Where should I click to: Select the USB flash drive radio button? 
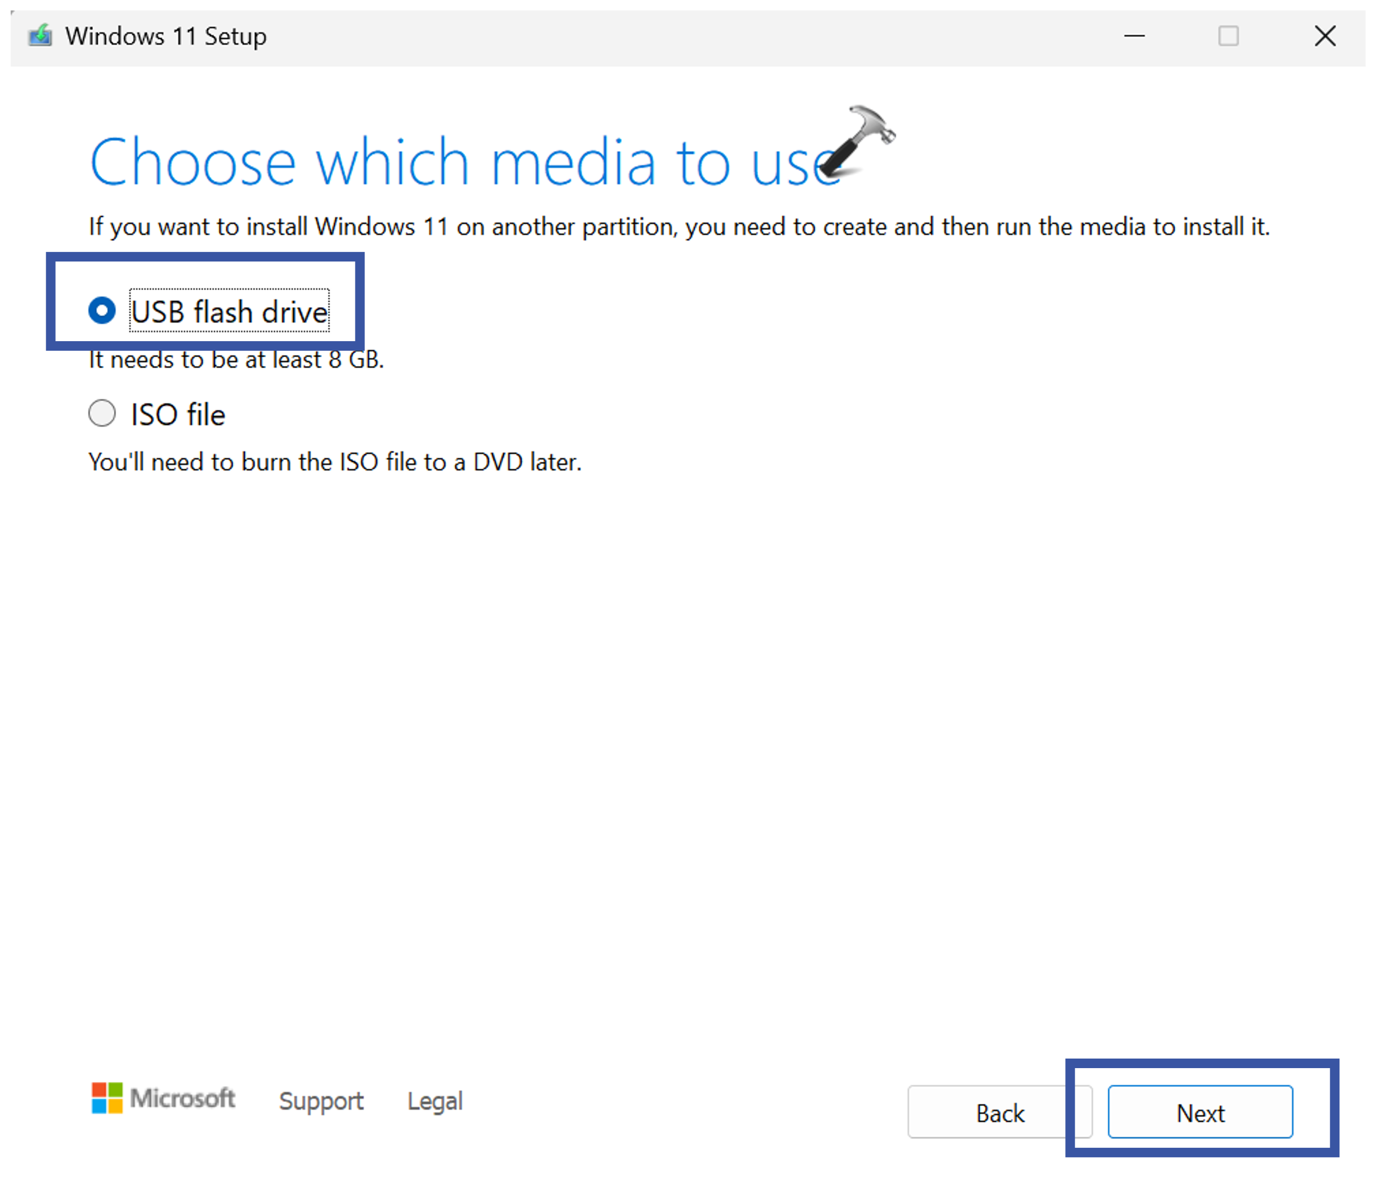[x=102, y=310]
